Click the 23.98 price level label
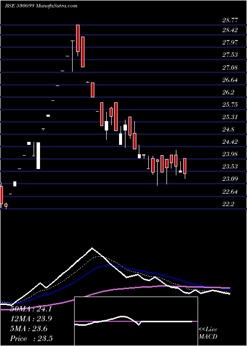247x346 pixels. coord(230,154)
